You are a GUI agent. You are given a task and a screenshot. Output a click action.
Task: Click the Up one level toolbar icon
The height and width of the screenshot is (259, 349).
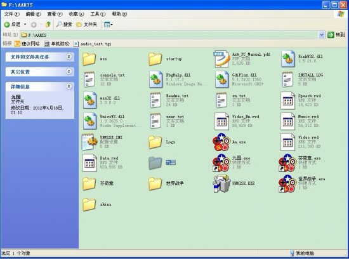coord(48,24)
